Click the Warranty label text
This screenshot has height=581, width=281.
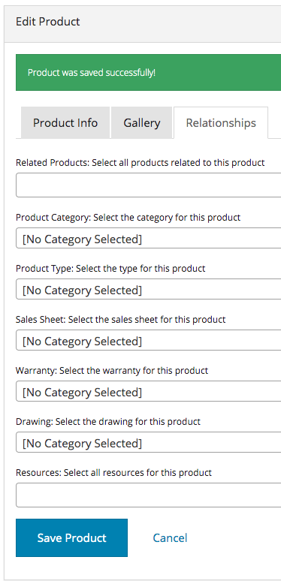pyautogui.click(x=112, y=371)
